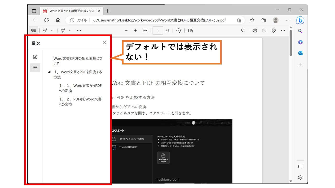The width and height of the screenshot is (335, 188).
Task: Print the PDF document
Action: pos(255,31)
